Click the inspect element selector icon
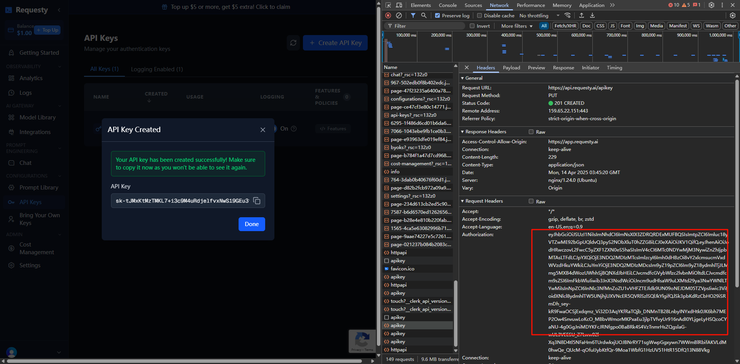 coord(388,5)
